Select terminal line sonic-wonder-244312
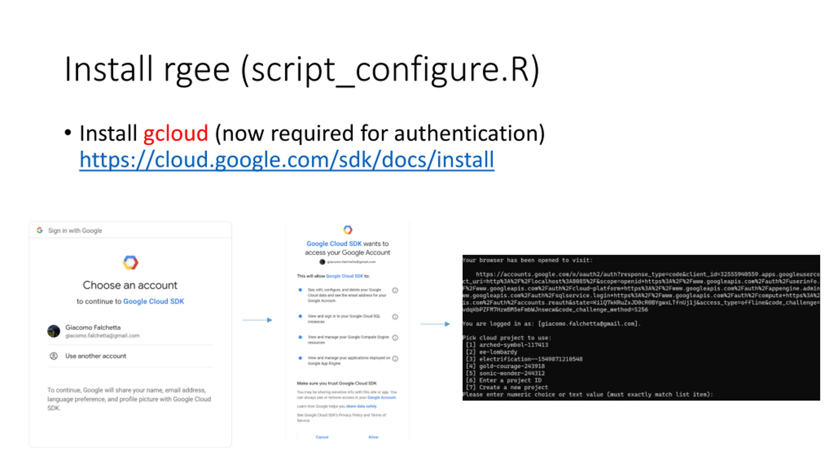 pos(505,373)
